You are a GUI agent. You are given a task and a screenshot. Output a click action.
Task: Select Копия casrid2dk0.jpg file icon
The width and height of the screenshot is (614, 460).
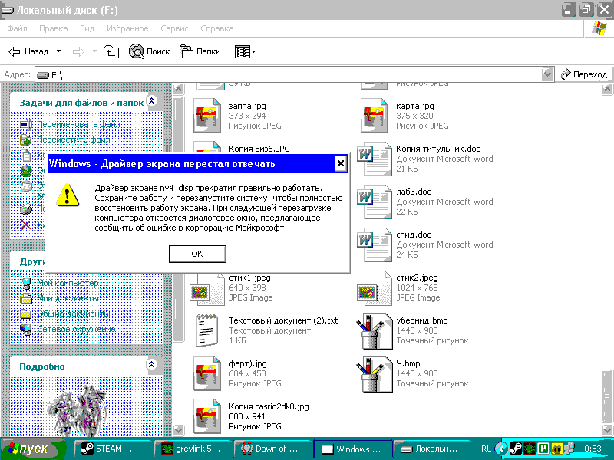207,416
